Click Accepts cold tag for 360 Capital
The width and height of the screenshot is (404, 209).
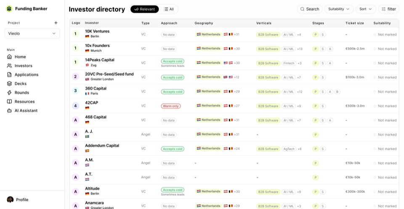coord(173,91)
